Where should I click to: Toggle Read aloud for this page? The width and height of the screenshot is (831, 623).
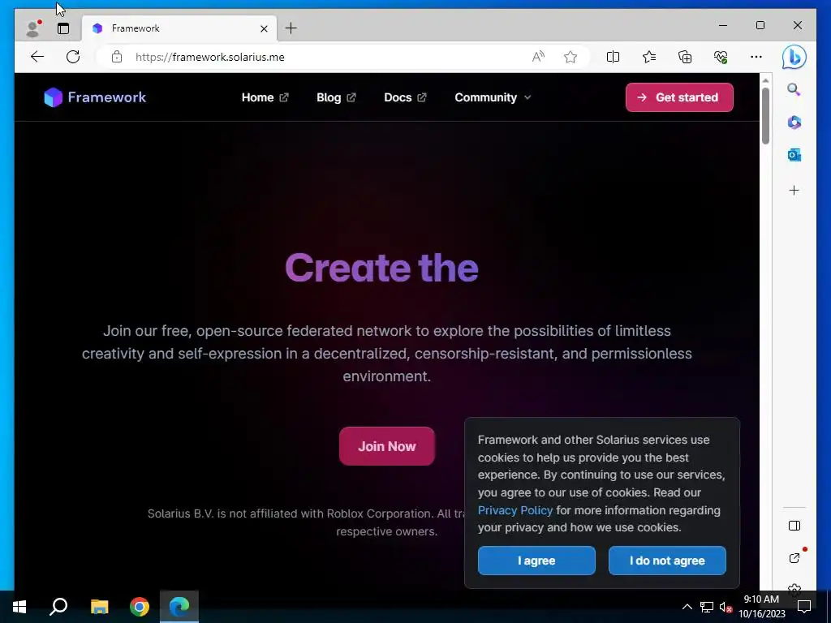(x=538, y=57)
